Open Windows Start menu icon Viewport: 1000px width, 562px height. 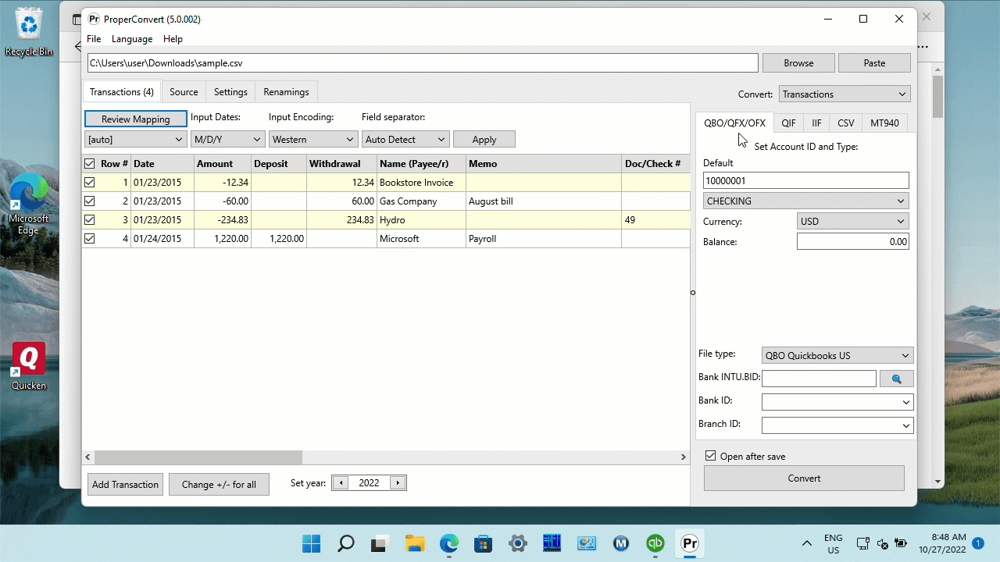click(311, 543)
